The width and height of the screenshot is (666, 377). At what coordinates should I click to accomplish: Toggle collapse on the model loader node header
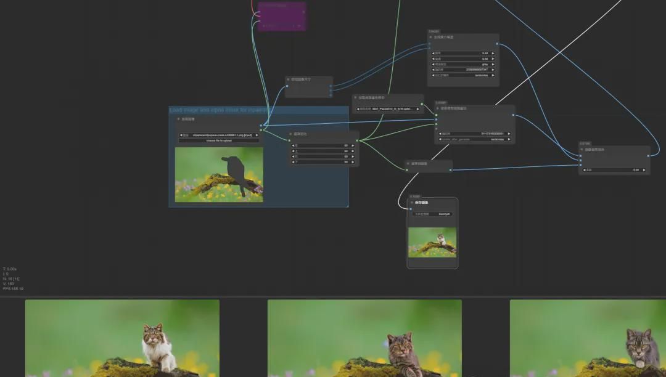(x=356, y=99)
